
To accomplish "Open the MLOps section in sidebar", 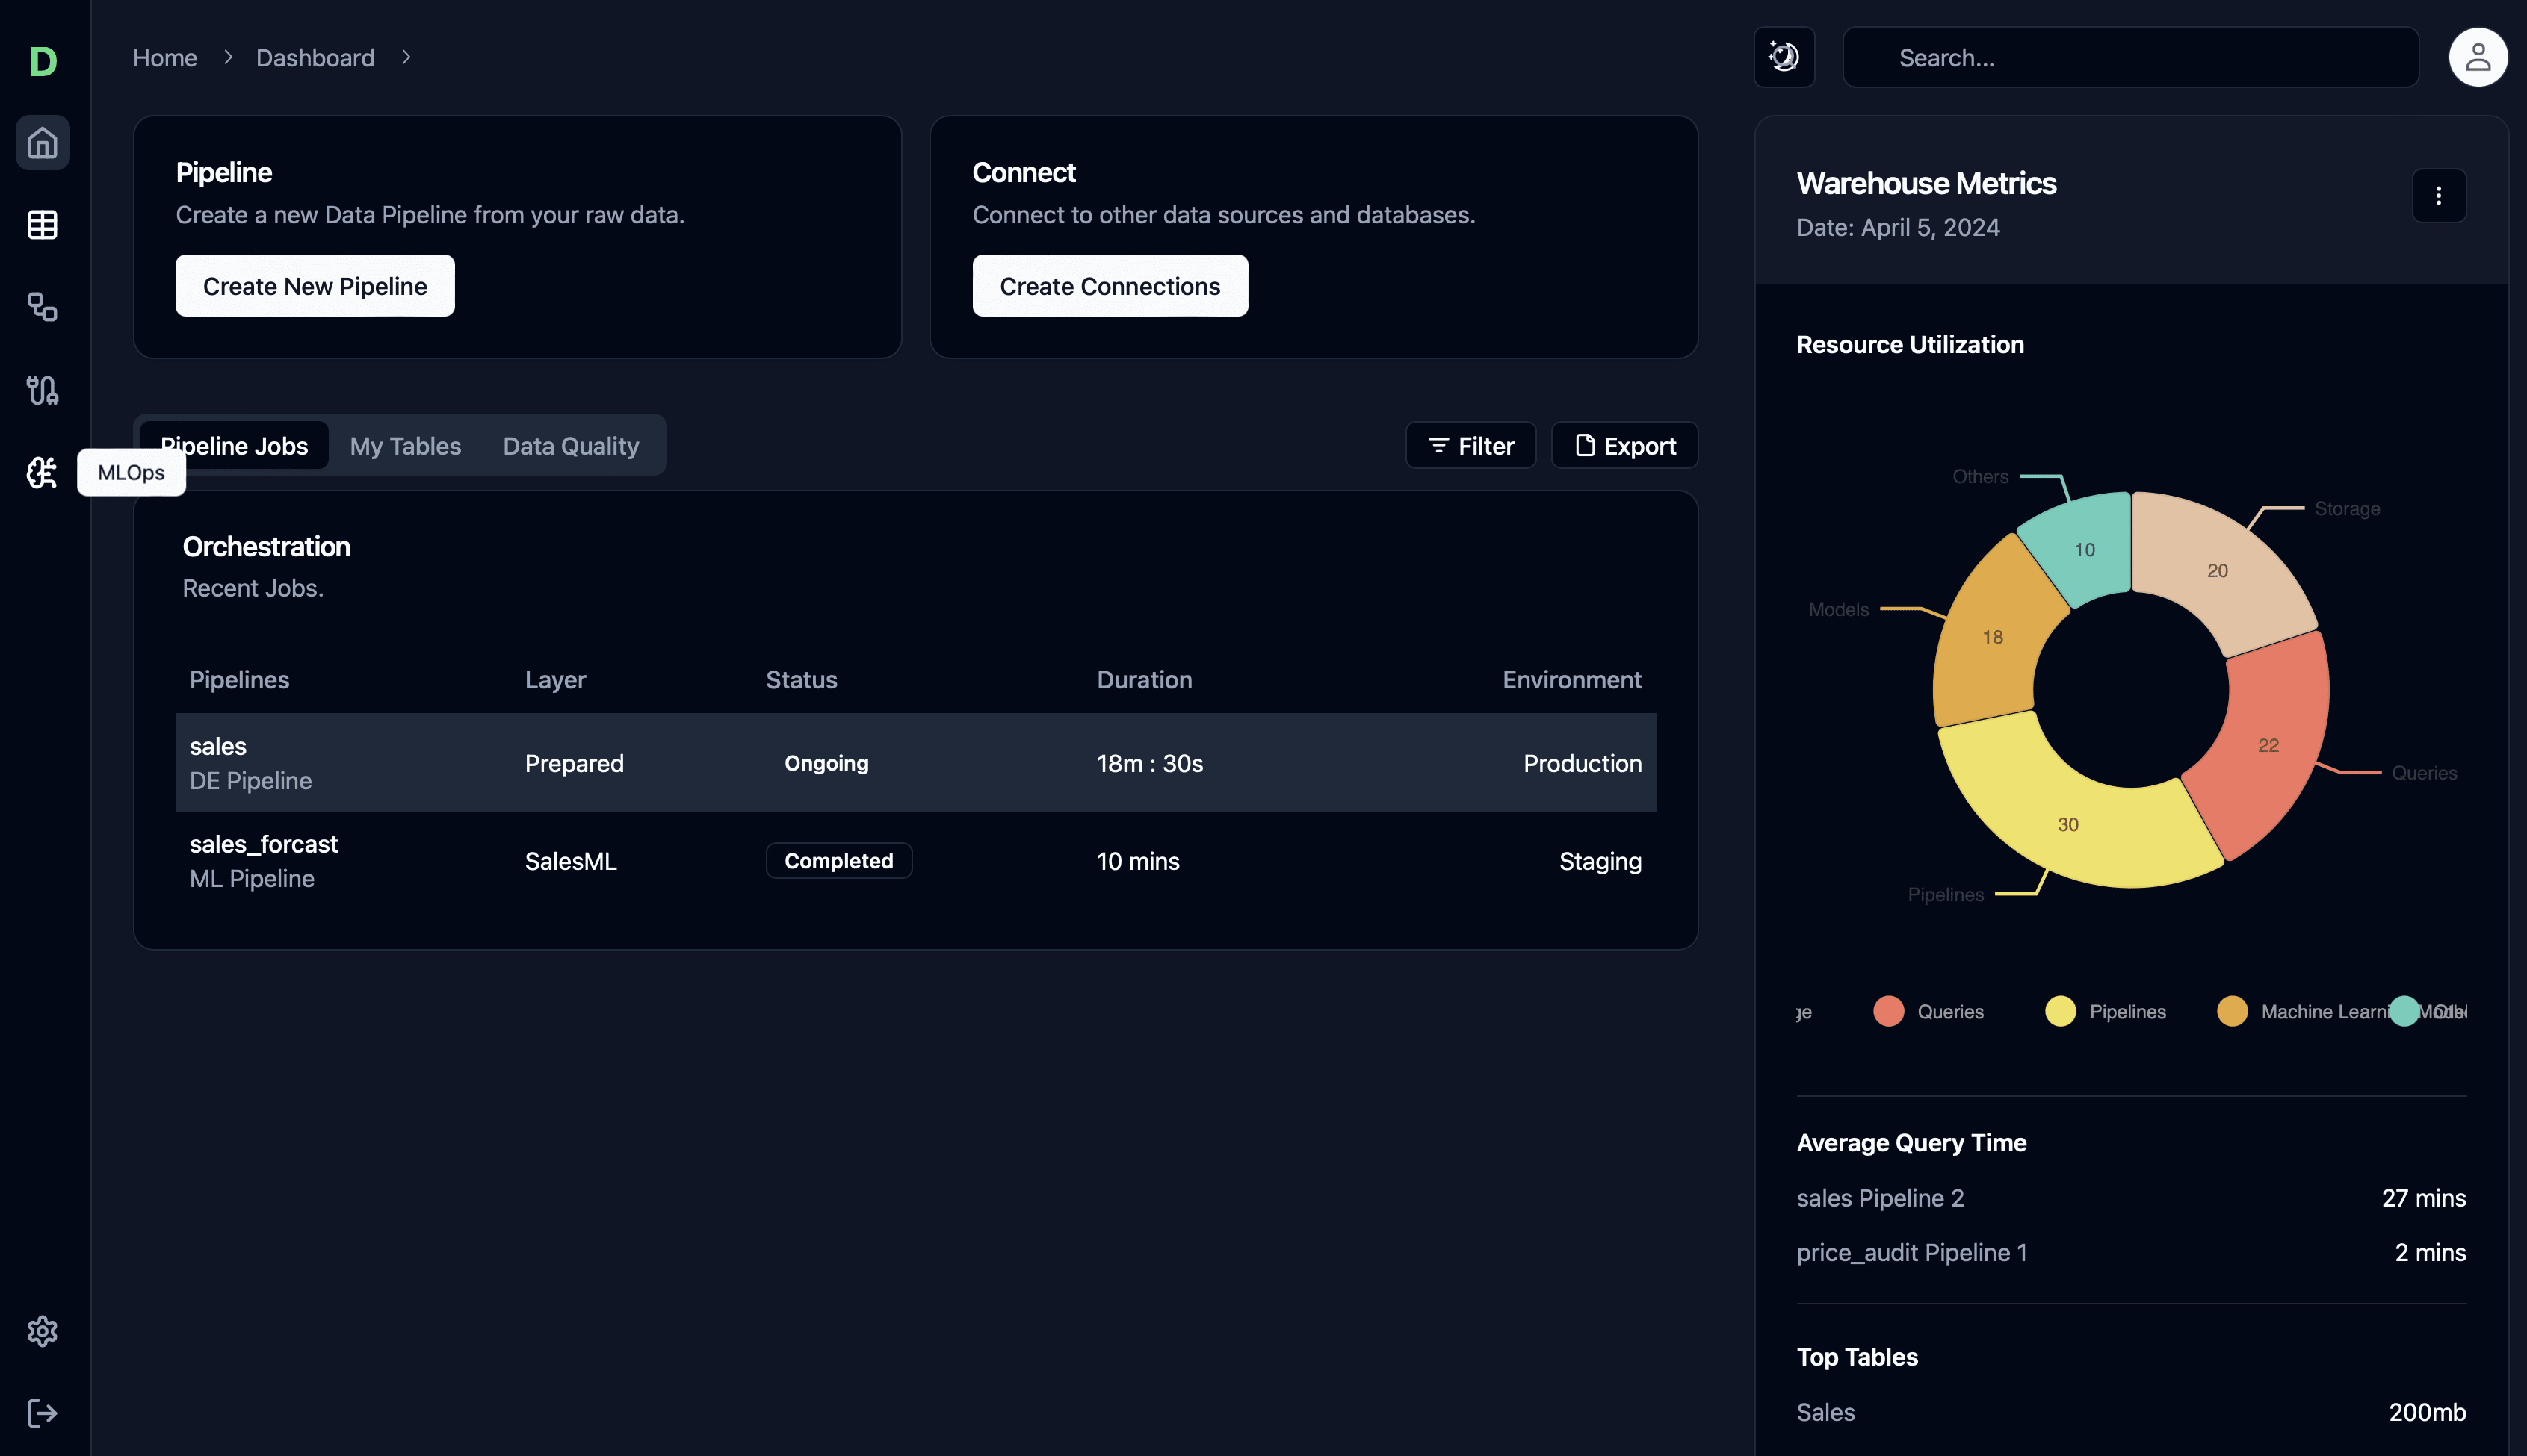I will (41, 473).
